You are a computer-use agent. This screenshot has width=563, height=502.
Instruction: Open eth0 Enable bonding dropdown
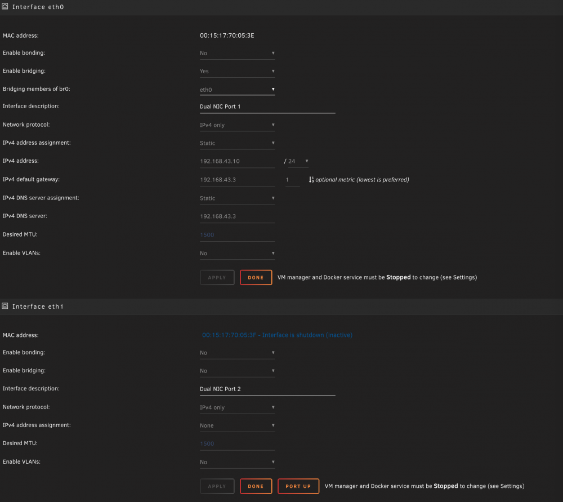[237, 53]
